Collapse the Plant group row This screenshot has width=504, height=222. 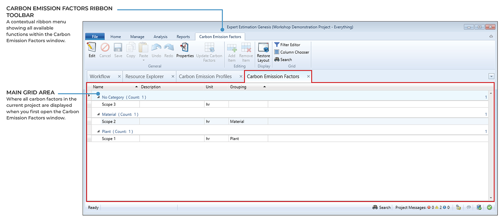(98, 132)
